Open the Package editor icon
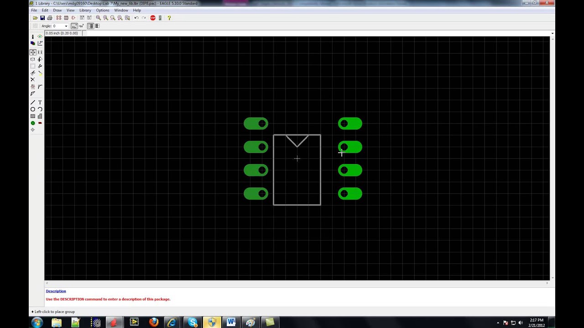 pyautogui.click(x=66, y=18)
